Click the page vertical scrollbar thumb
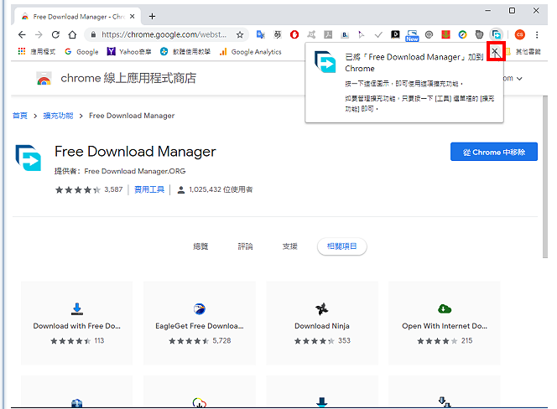Image resolution: width=557 pixels, height=409 pixels. 545,177
